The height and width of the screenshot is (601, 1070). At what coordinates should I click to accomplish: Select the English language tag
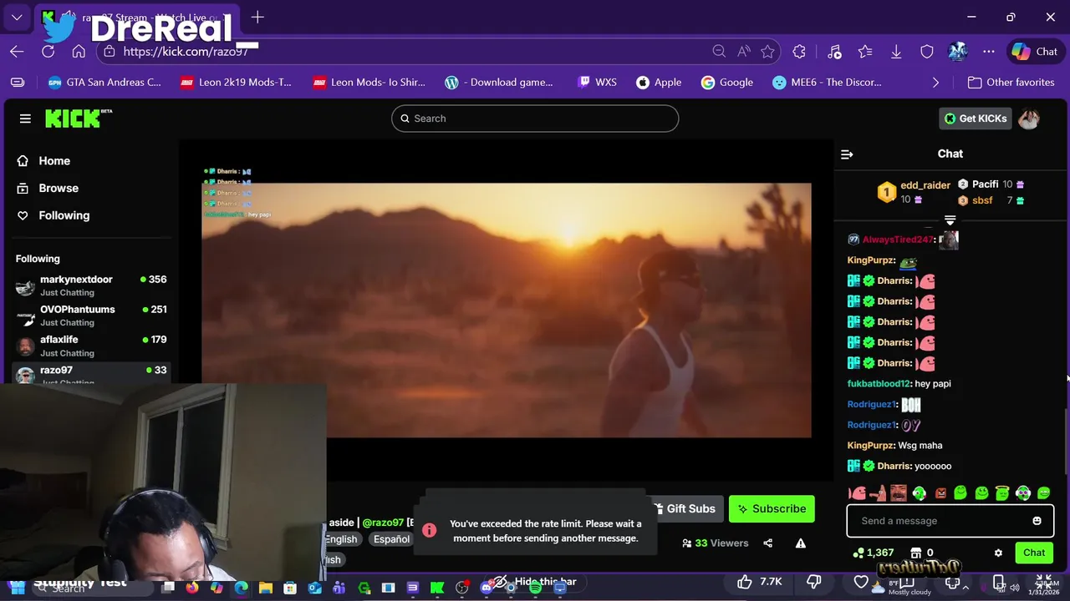[340, 539]
